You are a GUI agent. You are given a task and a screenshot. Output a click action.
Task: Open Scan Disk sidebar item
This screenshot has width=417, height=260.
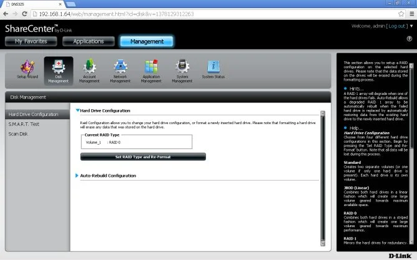click(18, 134)
